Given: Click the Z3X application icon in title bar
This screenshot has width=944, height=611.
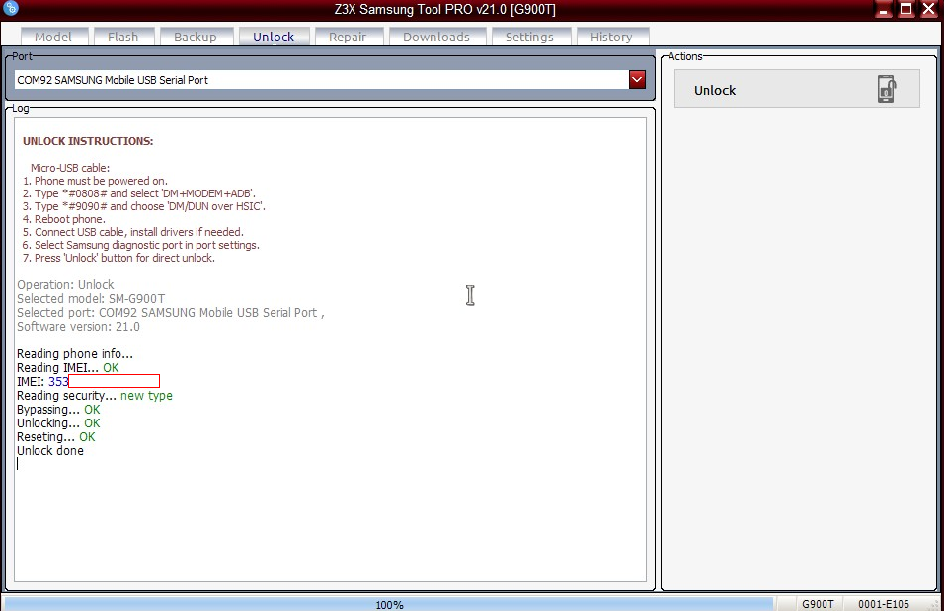Looking at the screenshot, I should (x=11, y=9).
